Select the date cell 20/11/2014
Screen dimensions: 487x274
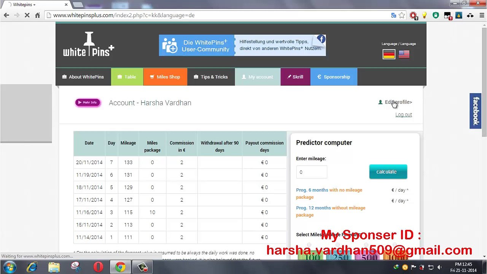click(89, 162)
